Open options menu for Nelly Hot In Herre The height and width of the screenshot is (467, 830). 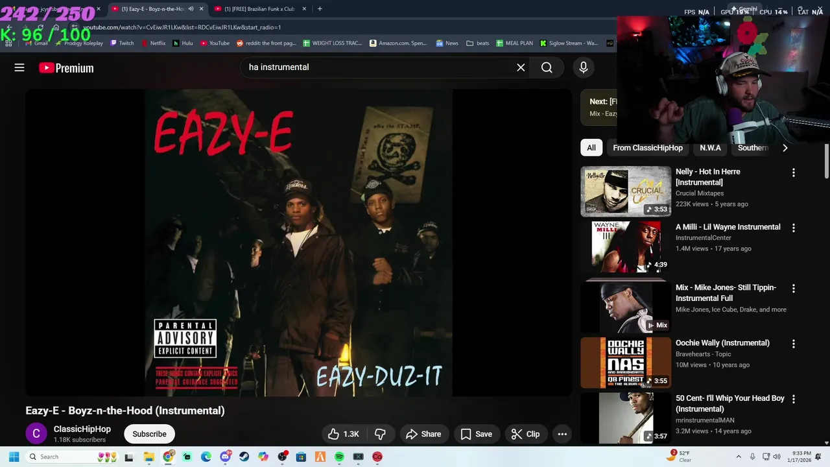coord(793,173)
